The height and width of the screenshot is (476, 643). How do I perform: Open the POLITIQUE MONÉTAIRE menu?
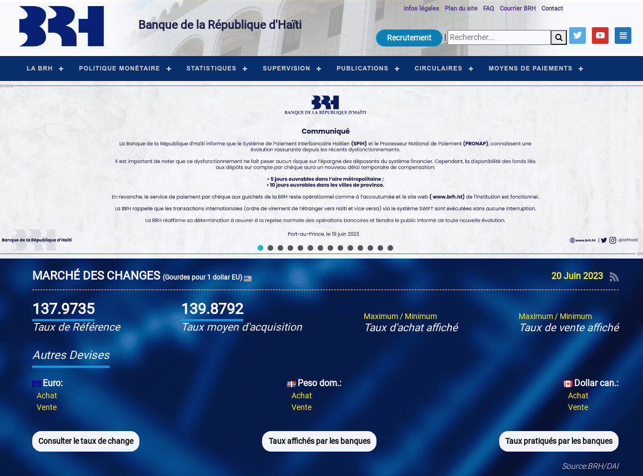119,68
